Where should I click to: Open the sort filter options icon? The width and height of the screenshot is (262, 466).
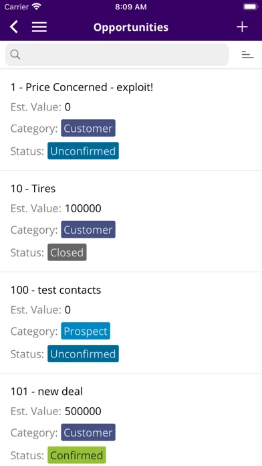247,55
